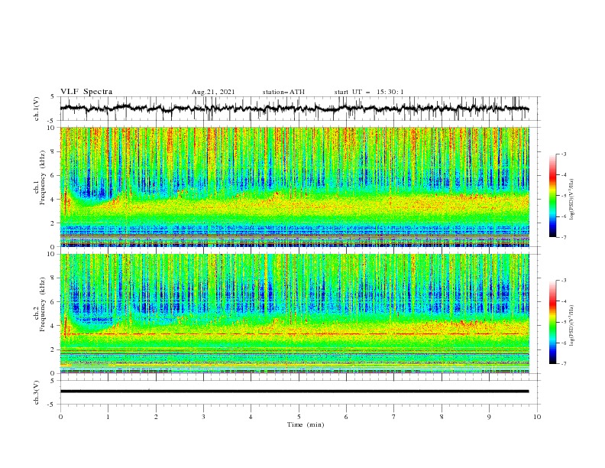Click time axis tick label "1"

pyautogui.click(x=108, y=417)
